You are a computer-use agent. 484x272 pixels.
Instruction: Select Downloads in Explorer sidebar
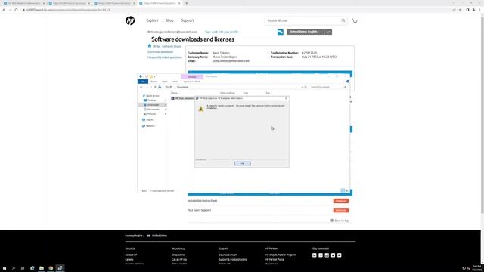153,105
